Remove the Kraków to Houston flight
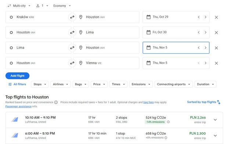 [x=216, y=17]
